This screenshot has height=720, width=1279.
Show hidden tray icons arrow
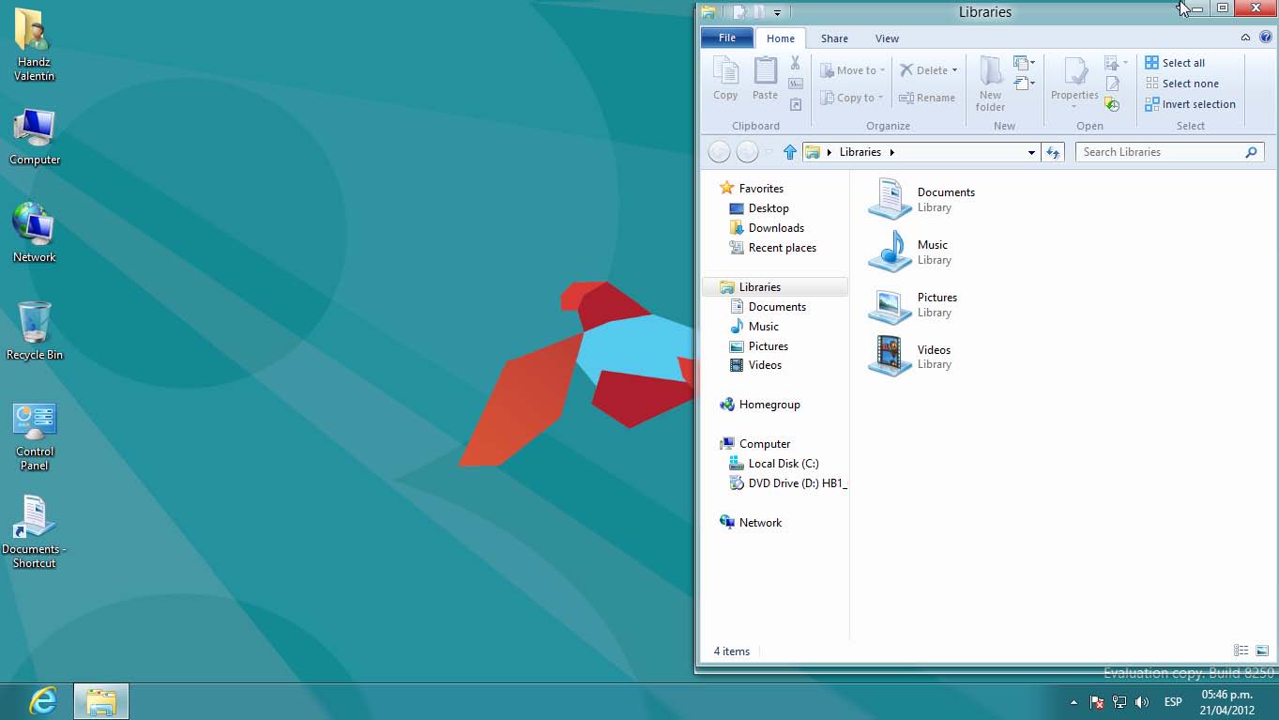click(x=1073, y=702)
